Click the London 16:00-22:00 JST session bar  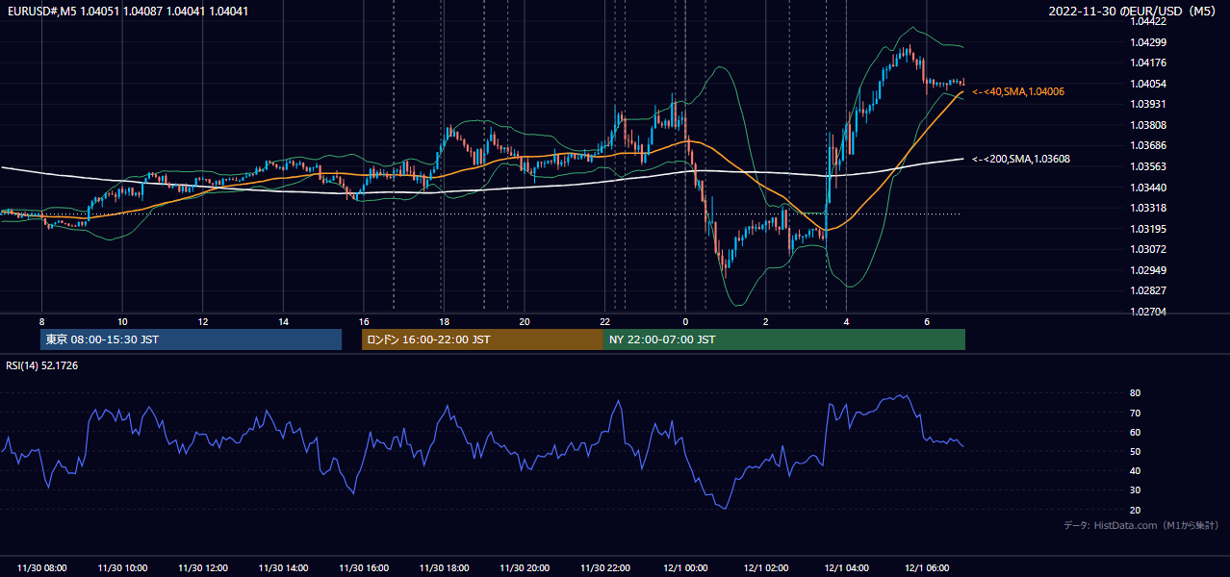[482, 339]
